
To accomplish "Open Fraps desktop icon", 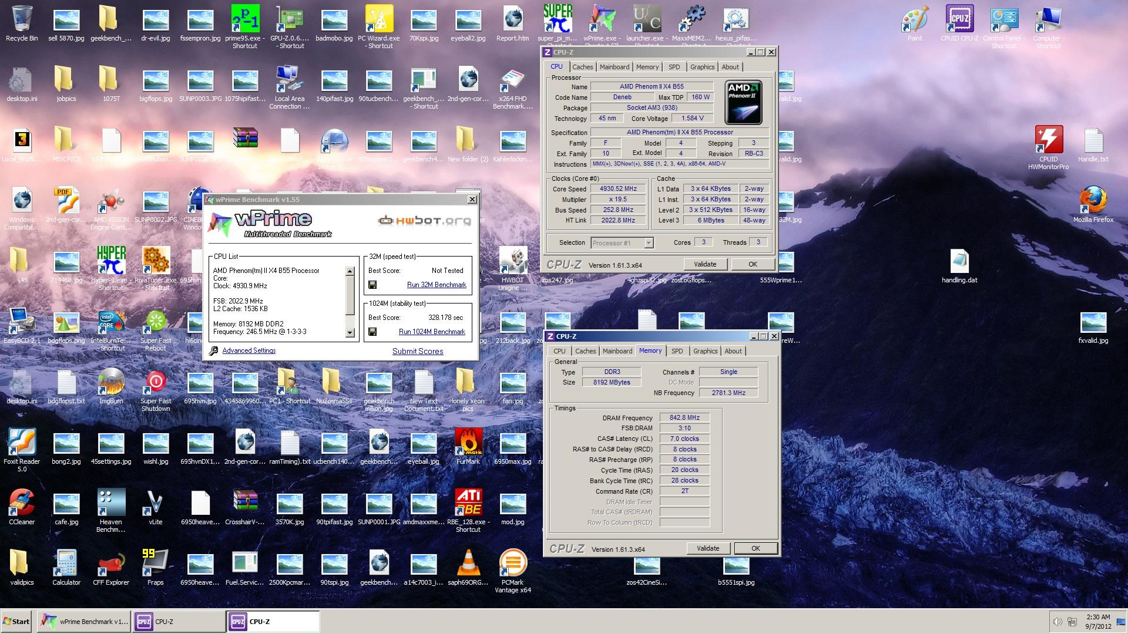I will [156, 568].
